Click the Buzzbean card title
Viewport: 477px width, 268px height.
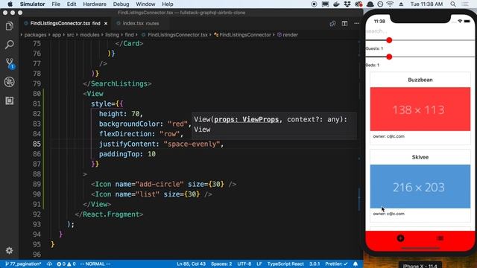[x=420, y=80]
